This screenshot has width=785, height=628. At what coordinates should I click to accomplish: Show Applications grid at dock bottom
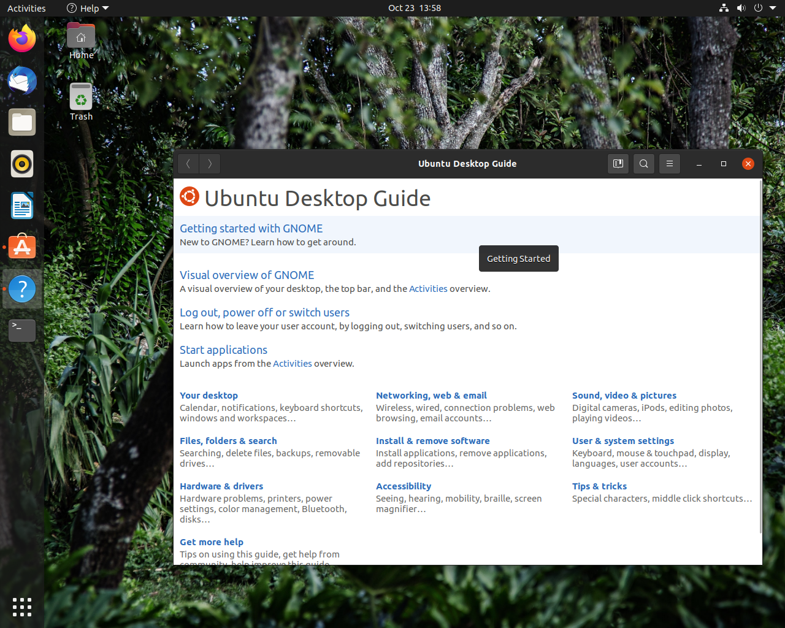[x=22, y=607]
